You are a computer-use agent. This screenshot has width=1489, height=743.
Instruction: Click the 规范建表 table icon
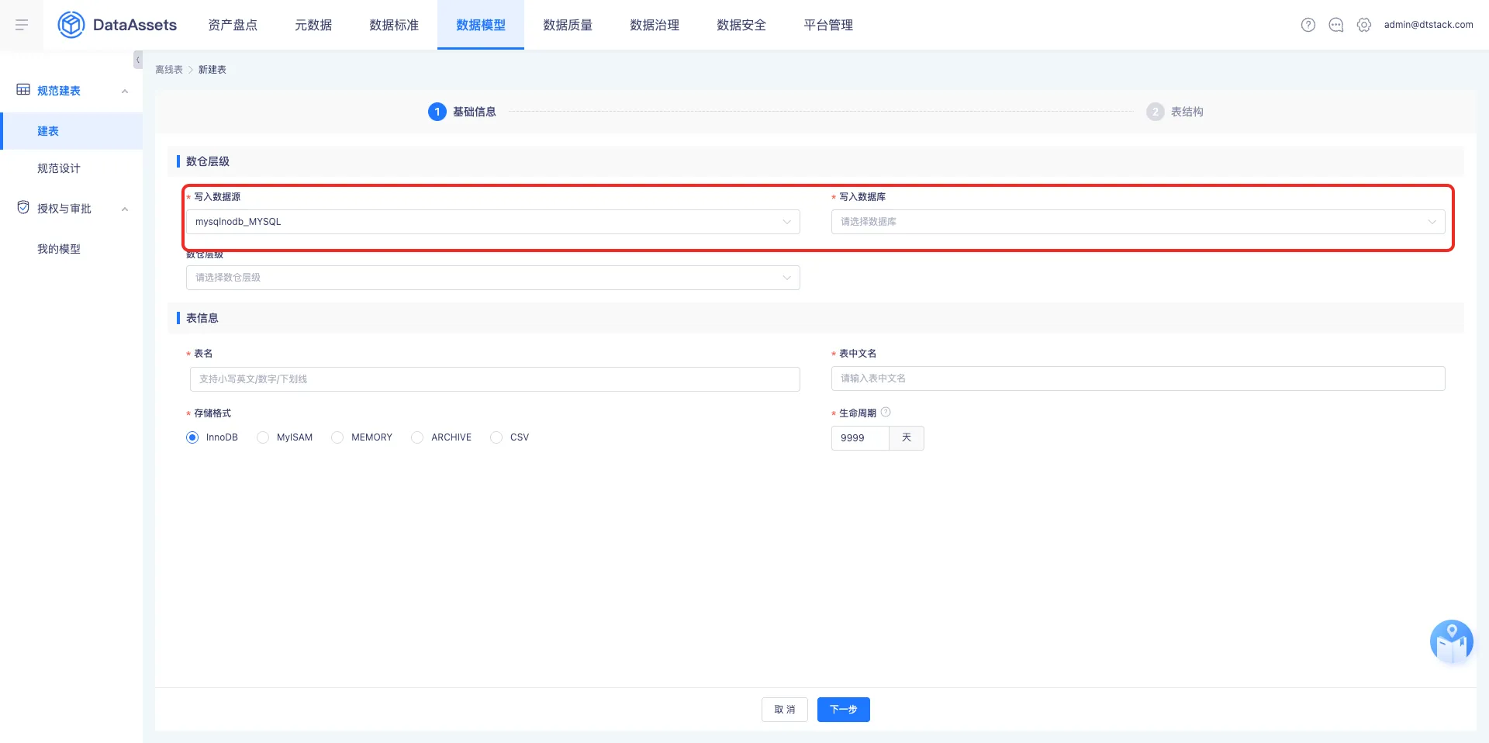23,90
